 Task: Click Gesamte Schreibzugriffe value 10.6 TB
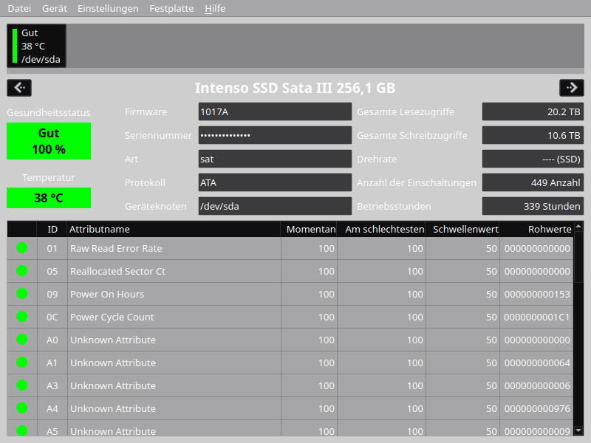coord(533,135)
